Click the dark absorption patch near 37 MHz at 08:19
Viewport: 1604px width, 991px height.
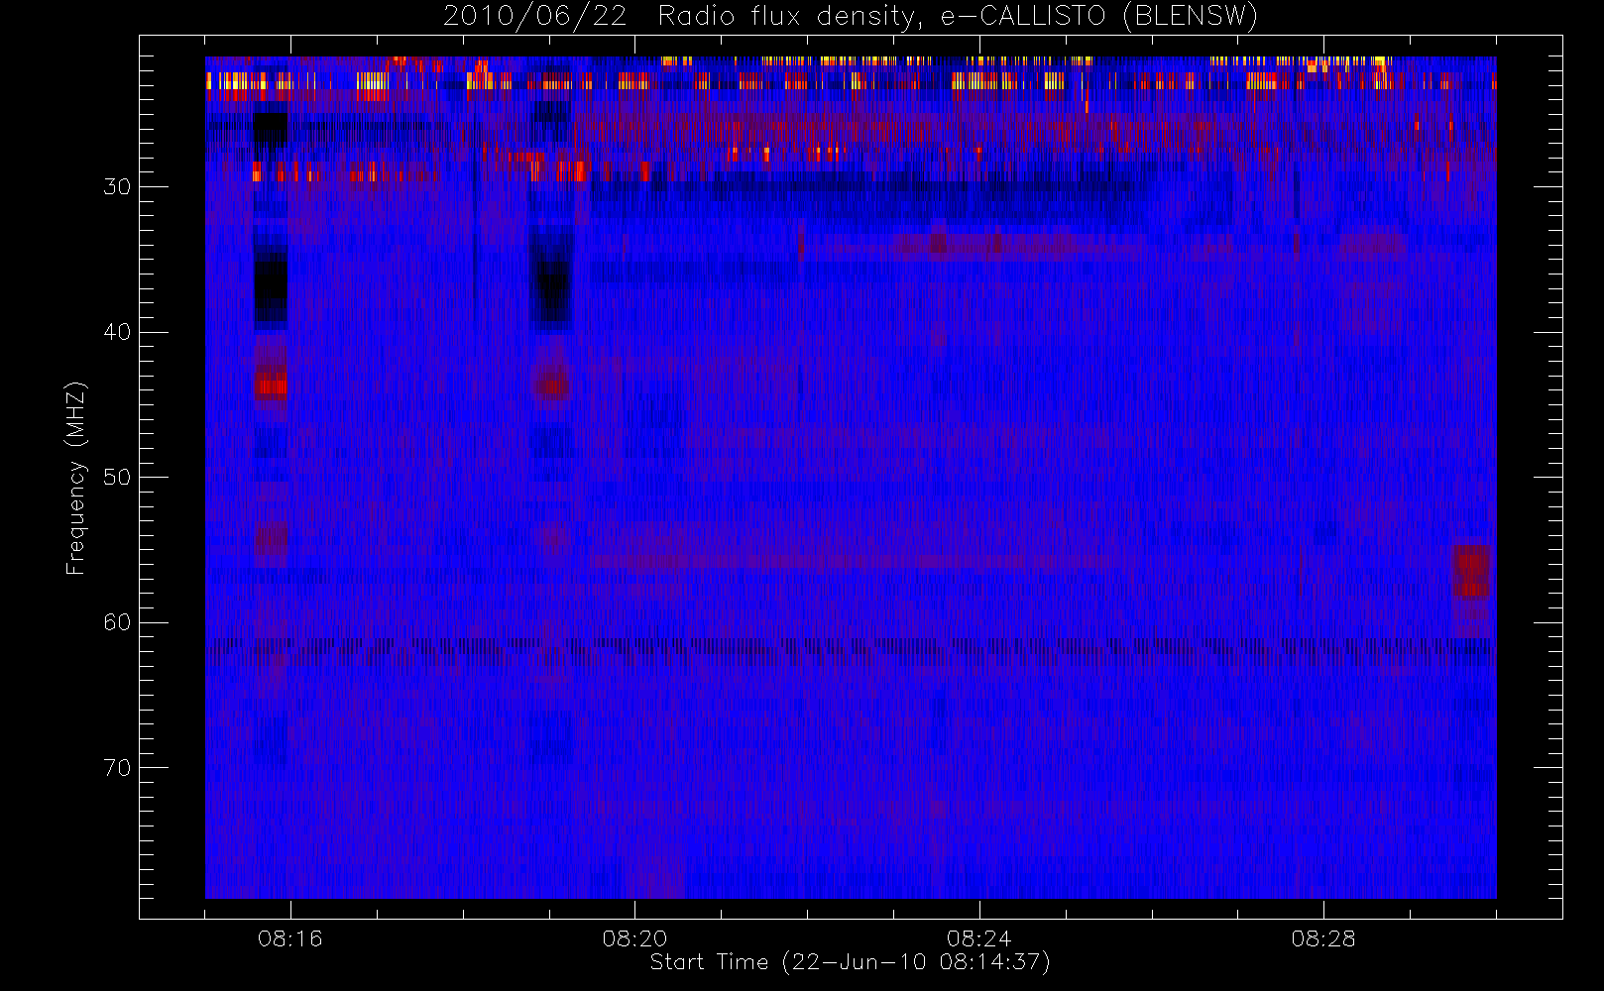tap(551, 279)
